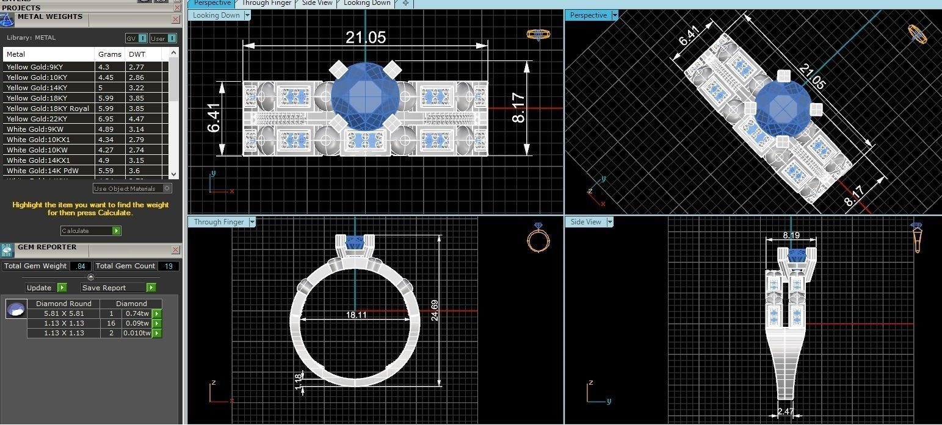Select the White Gold:9KW row
The height and width of the screenshot is (425, 942).
pos(86,129)
